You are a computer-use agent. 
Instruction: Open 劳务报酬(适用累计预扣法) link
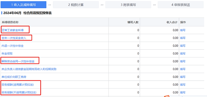pos(18,85)
